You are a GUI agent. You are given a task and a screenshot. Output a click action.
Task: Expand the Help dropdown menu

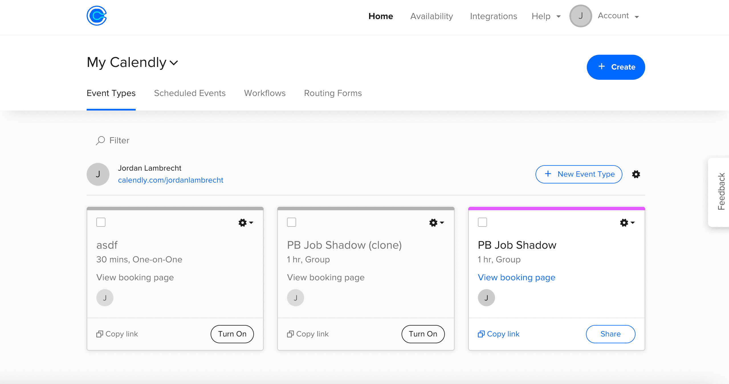[x=546, y=16]
